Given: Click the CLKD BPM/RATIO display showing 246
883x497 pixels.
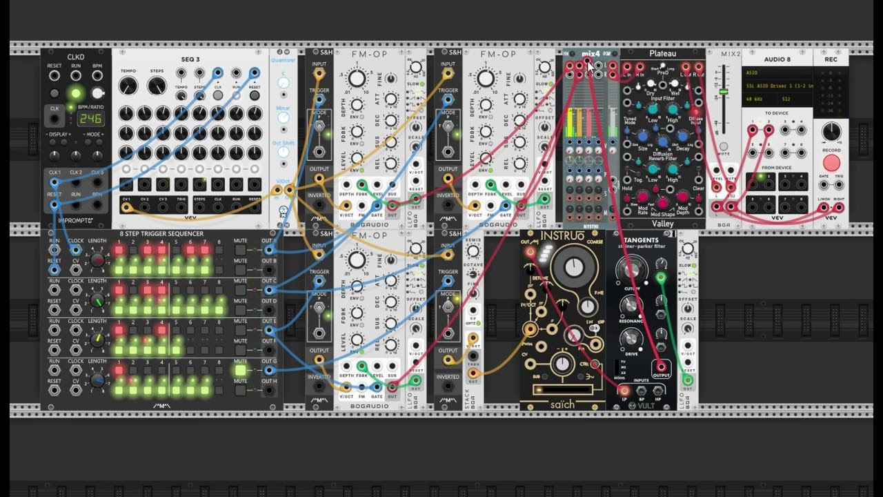Looking at the screenshot, I should [91, 119].
